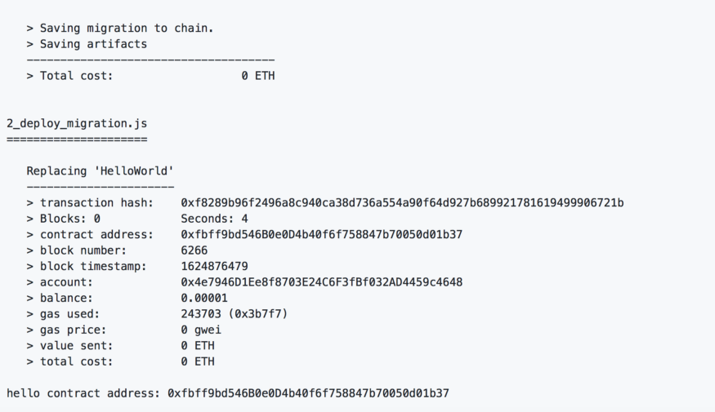Click the "Saving migration to chain." line
715x412 pixels.
click(120, 29)
